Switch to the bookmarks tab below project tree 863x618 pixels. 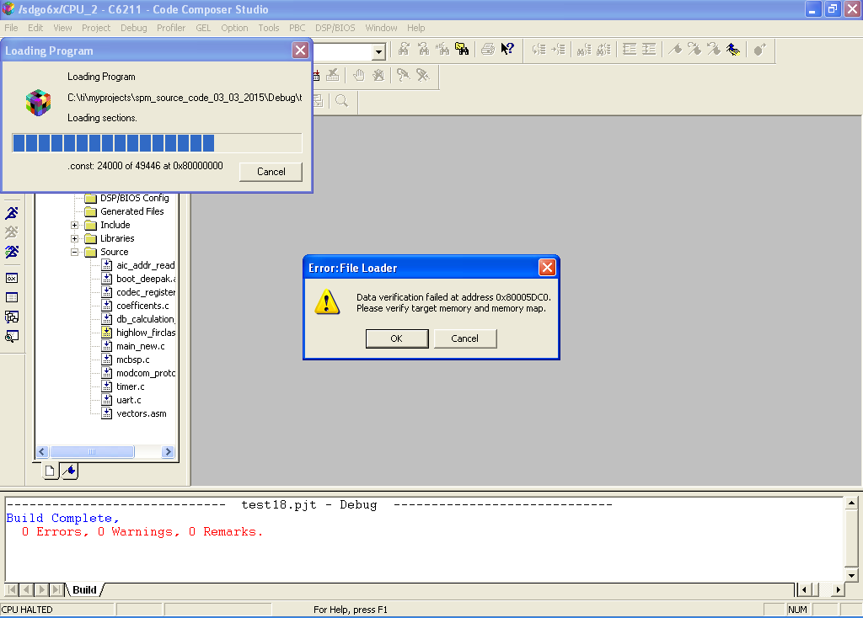point(69,471)
